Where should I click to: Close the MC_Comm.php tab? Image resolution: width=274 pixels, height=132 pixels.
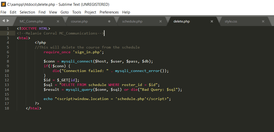tap(58, 21)
